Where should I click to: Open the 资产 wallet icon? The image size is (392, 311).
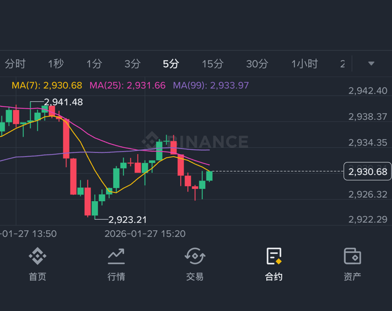pyautogui.click(x=353, y=256)
